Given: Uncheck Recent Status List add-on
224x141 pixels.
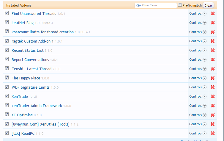Looking at the screenshot, I should coord(7,50).
